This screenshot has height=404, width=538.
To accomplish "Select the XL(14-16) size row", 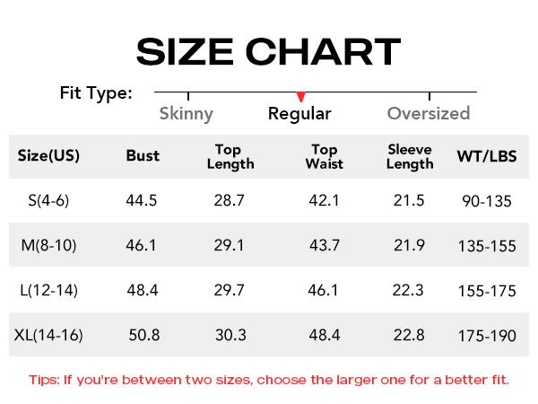I will tap(48, 335).
